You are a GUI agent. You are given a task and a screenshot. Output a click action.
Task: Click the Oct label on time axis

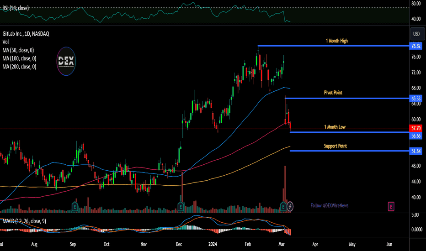(106, 244)
